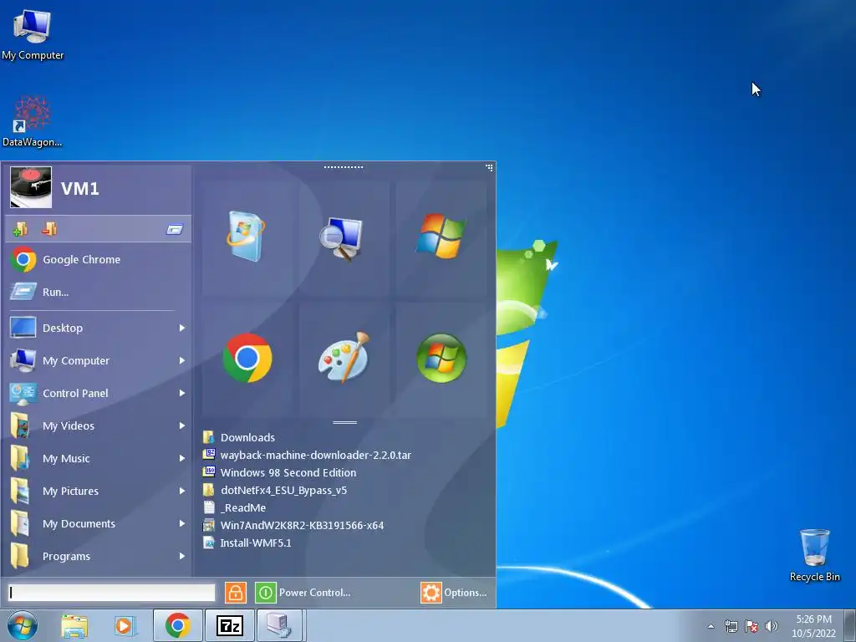Screen dimensions: 856x642
Task: Click the computer/network taskbar button
Action: point(279,625)
